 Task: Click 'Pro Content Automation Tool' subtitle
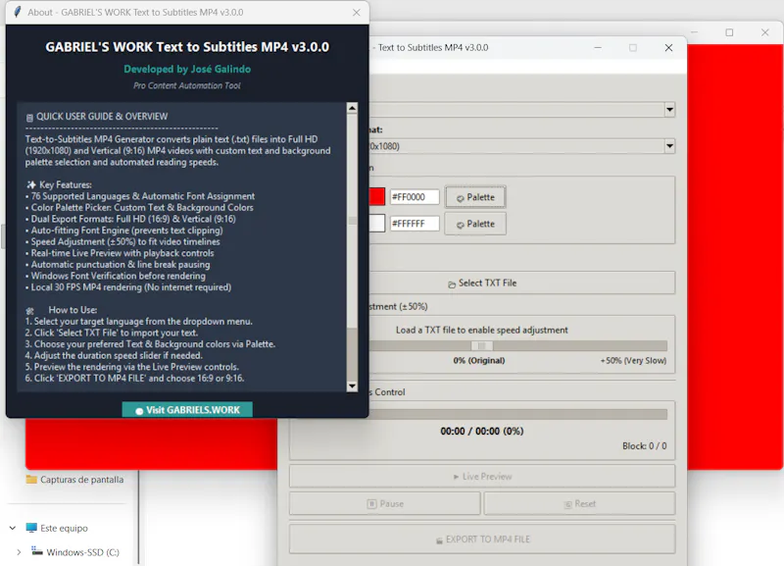pos(187,85)
